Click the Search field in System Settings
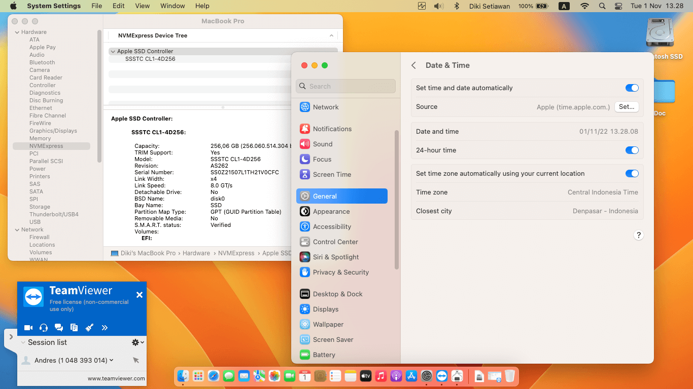 pyautogui.click(x=346, y=86)
